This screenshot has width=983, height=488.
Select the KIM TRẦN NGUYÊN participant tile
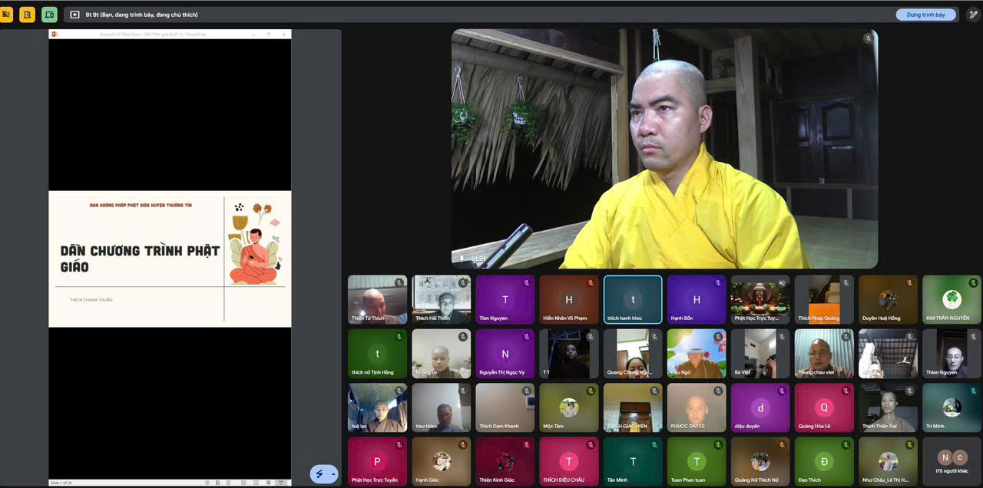pos(951,300)
